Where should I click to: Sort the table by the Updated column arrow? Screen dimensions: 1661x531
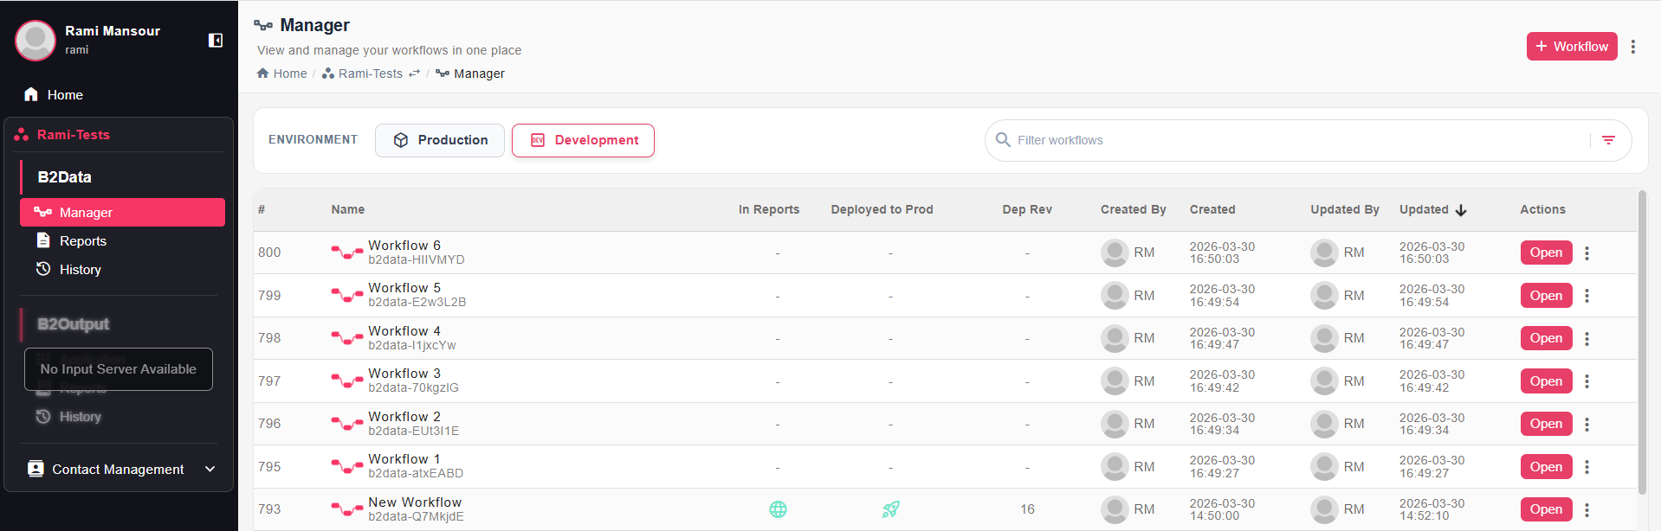[x=1461, y=210]
